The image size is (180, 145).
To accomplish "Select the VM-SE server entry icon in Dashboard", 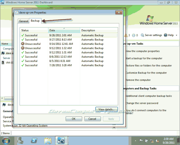I will point(3,63).
